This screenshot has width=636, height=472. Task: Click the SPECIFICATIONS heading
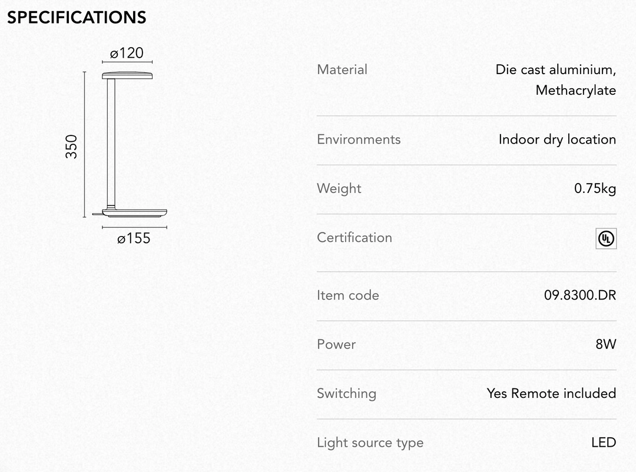(77, 18)
